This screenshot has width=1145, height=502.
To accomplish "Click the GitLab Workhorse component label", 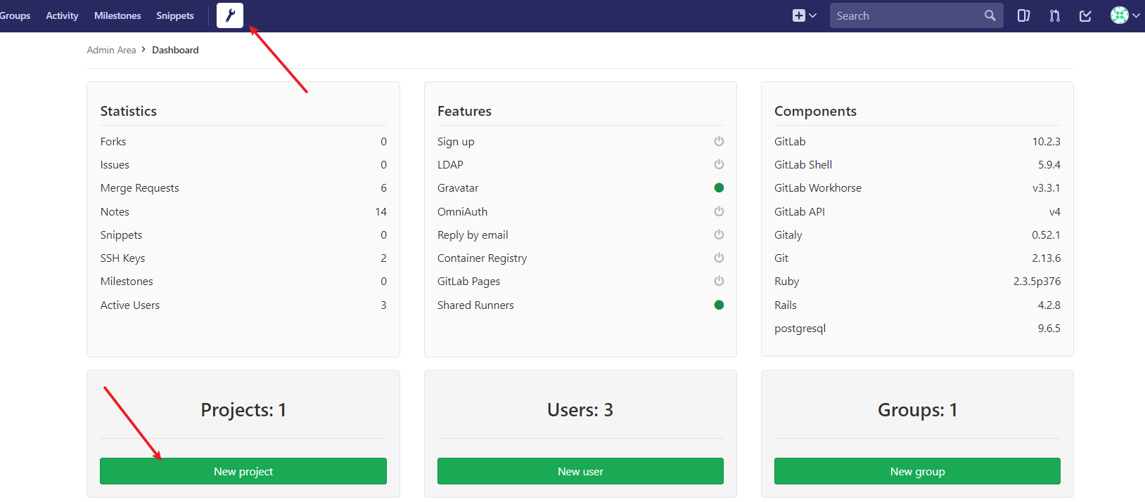I will coord(818,187).
